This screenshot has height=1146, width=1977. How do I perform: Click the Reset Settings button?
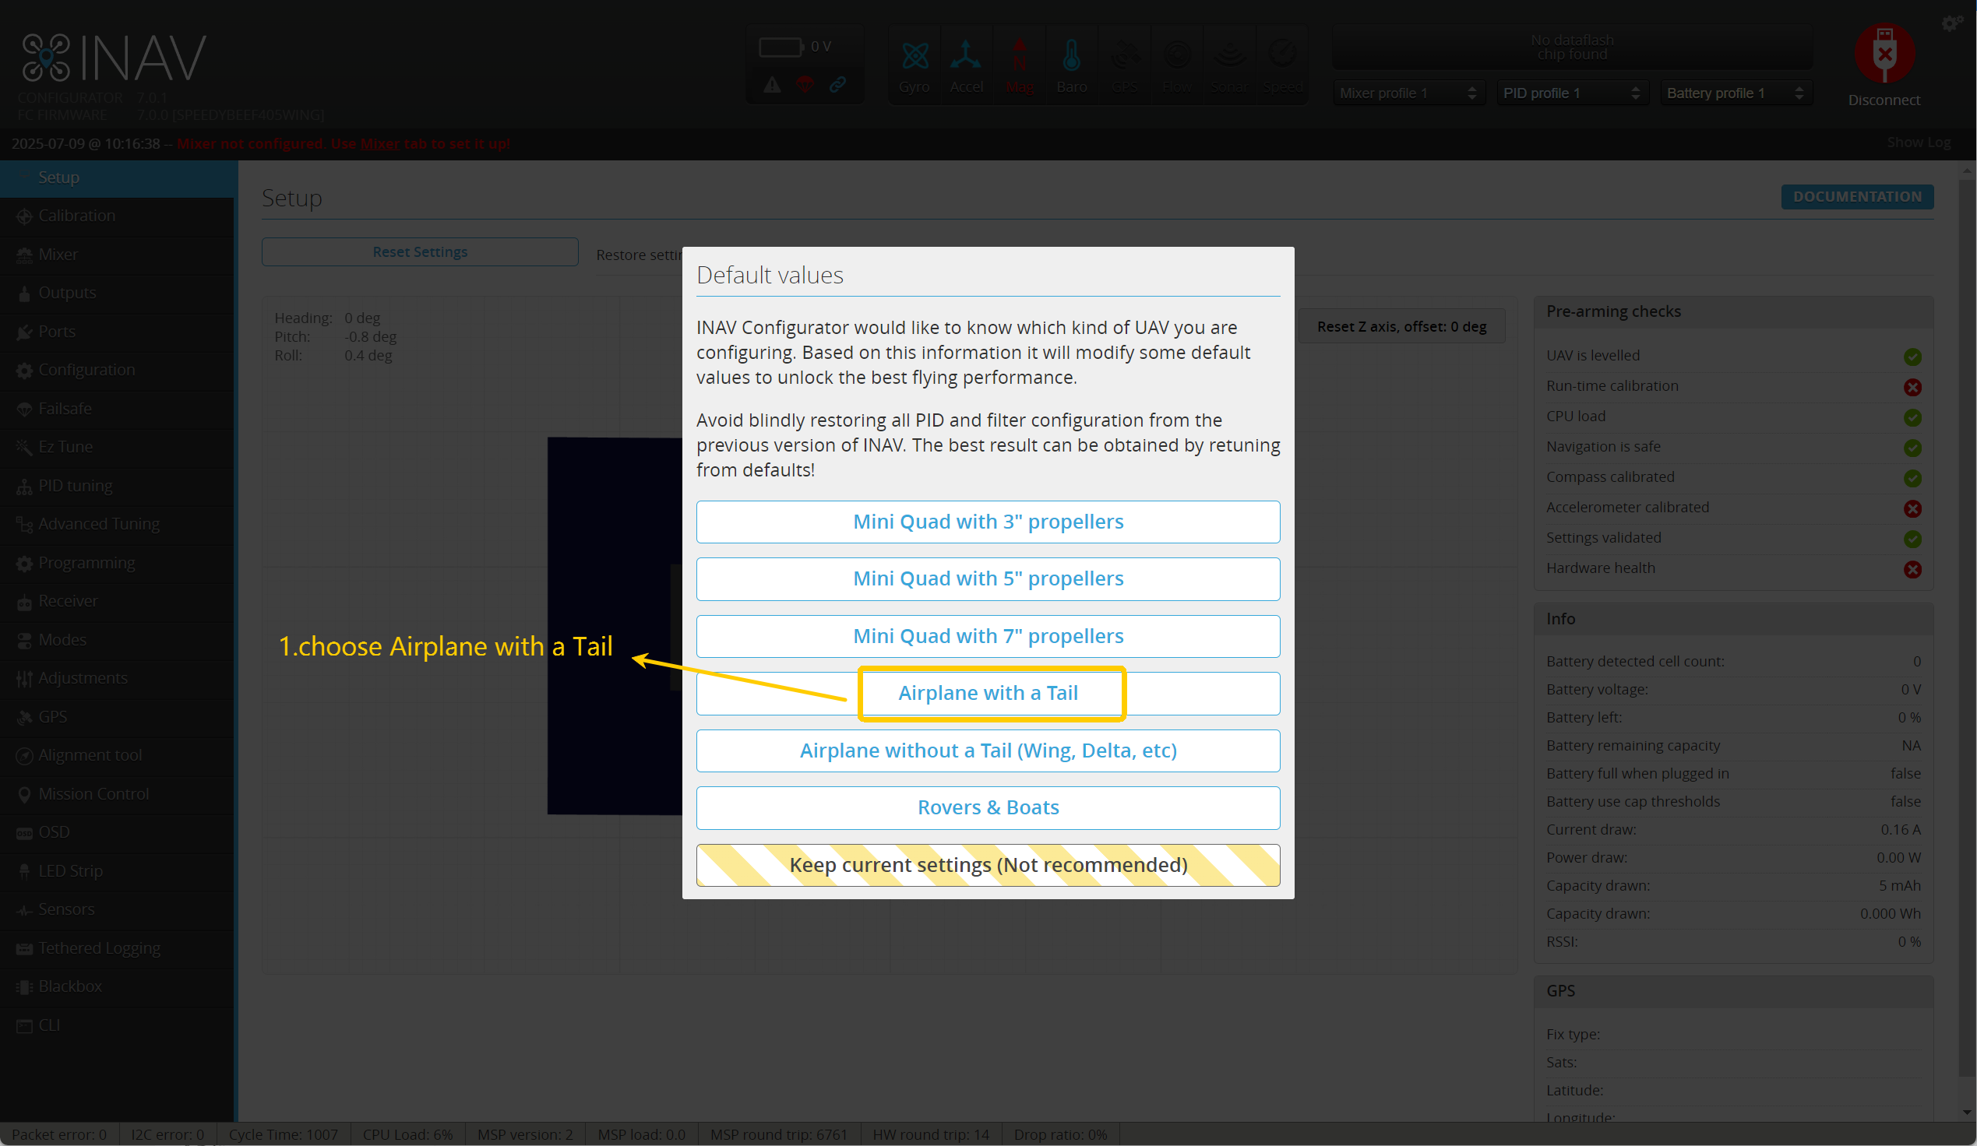[420, 251]
